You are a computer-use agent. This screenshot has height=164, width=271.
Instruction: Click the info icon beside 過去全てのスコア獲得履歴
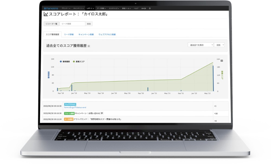[89, 46]
